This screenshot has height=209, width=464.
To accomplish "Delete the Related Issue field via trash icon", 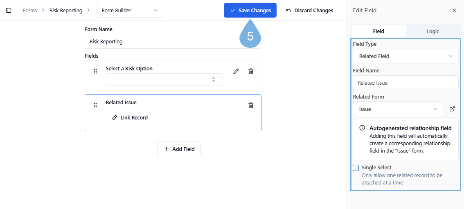I will (251, 105).
